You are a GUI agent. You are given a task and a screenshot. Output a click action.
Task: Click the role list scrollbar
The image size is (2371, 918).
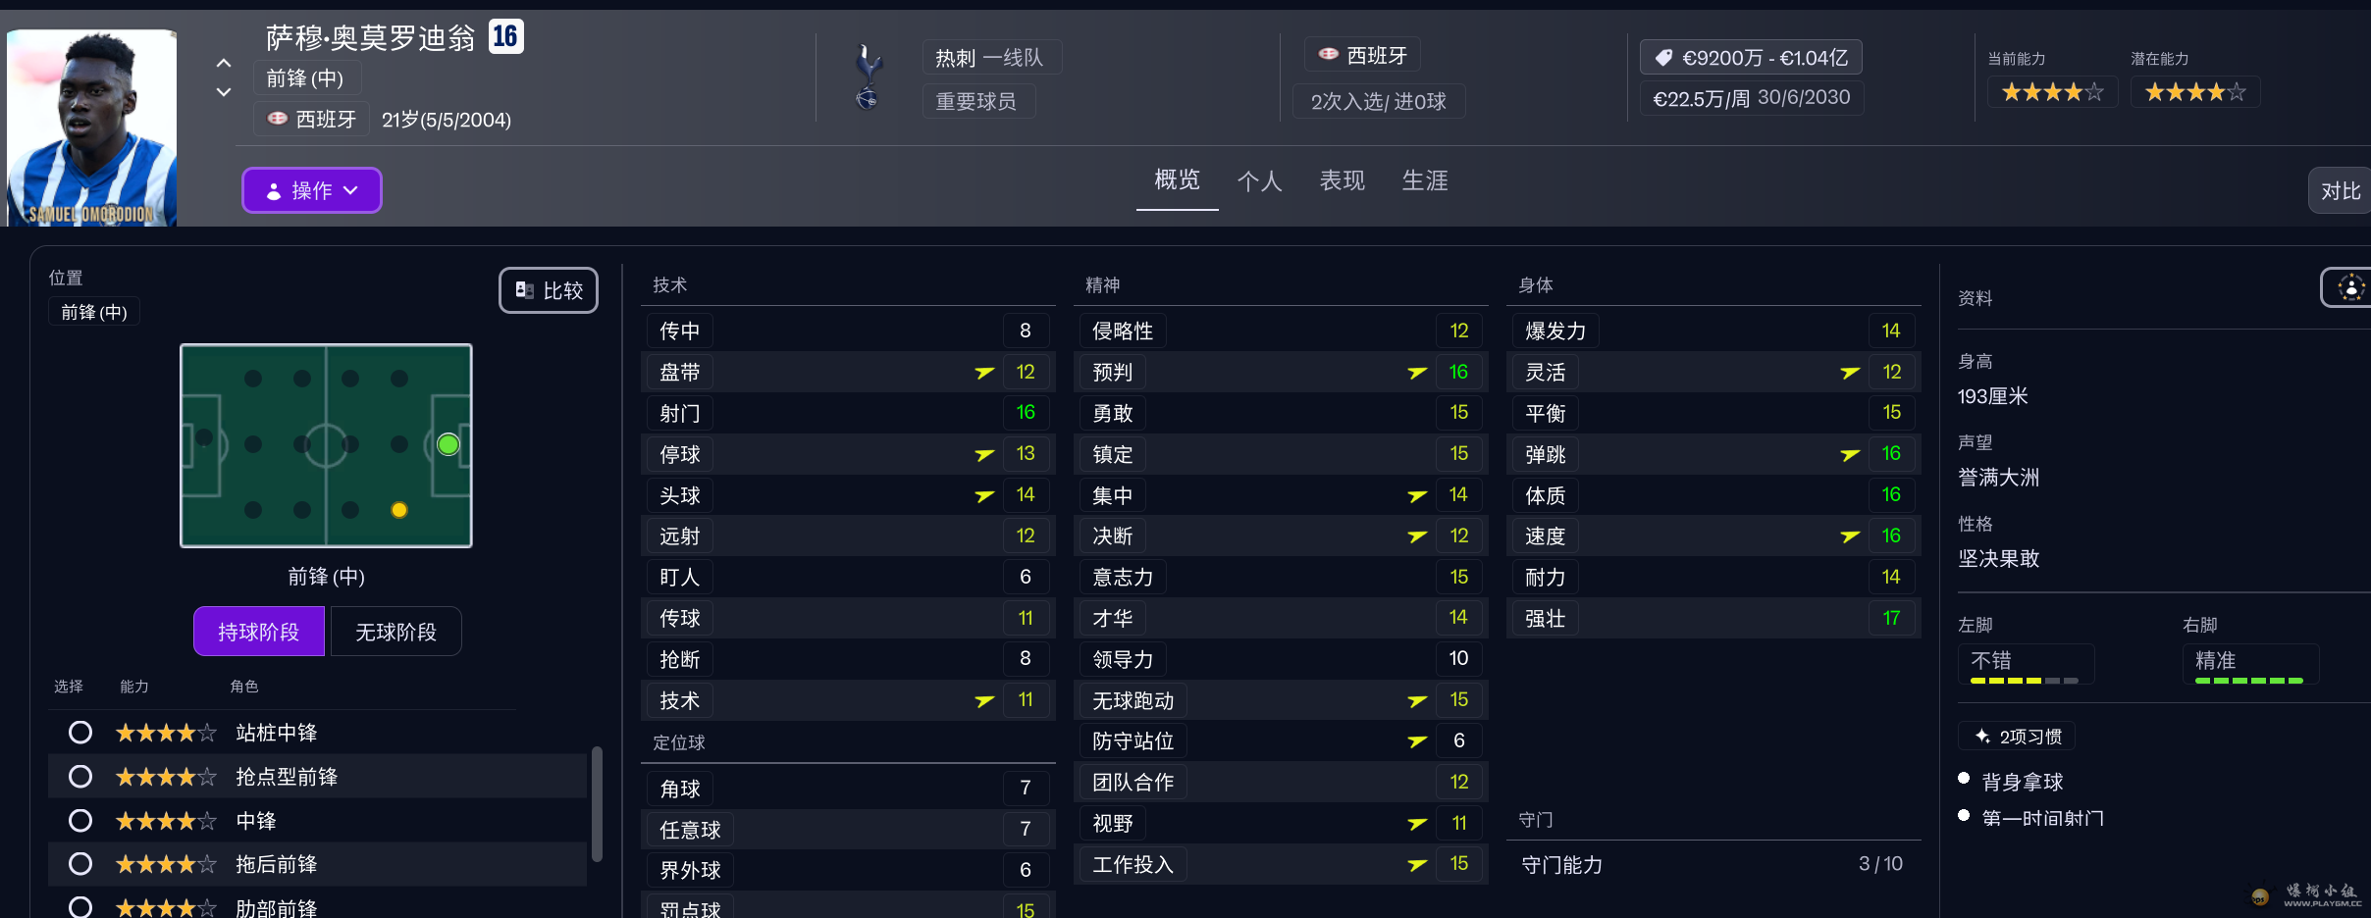coord(597,804)
